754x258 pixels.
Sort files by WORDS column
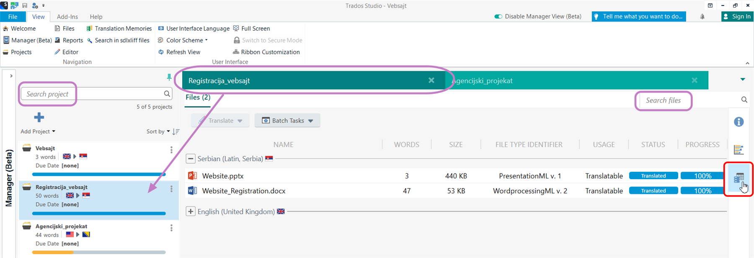click(x=406, y=144)
